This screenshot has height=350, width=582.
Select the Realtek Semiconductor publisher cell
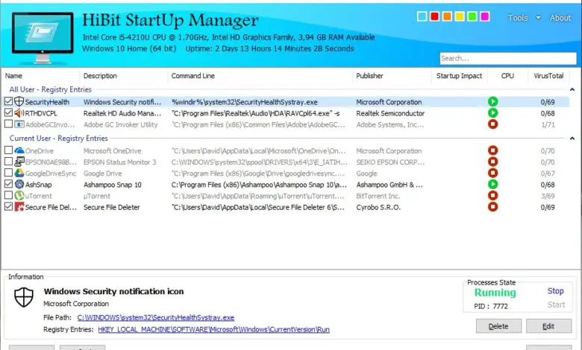point(390,113)
